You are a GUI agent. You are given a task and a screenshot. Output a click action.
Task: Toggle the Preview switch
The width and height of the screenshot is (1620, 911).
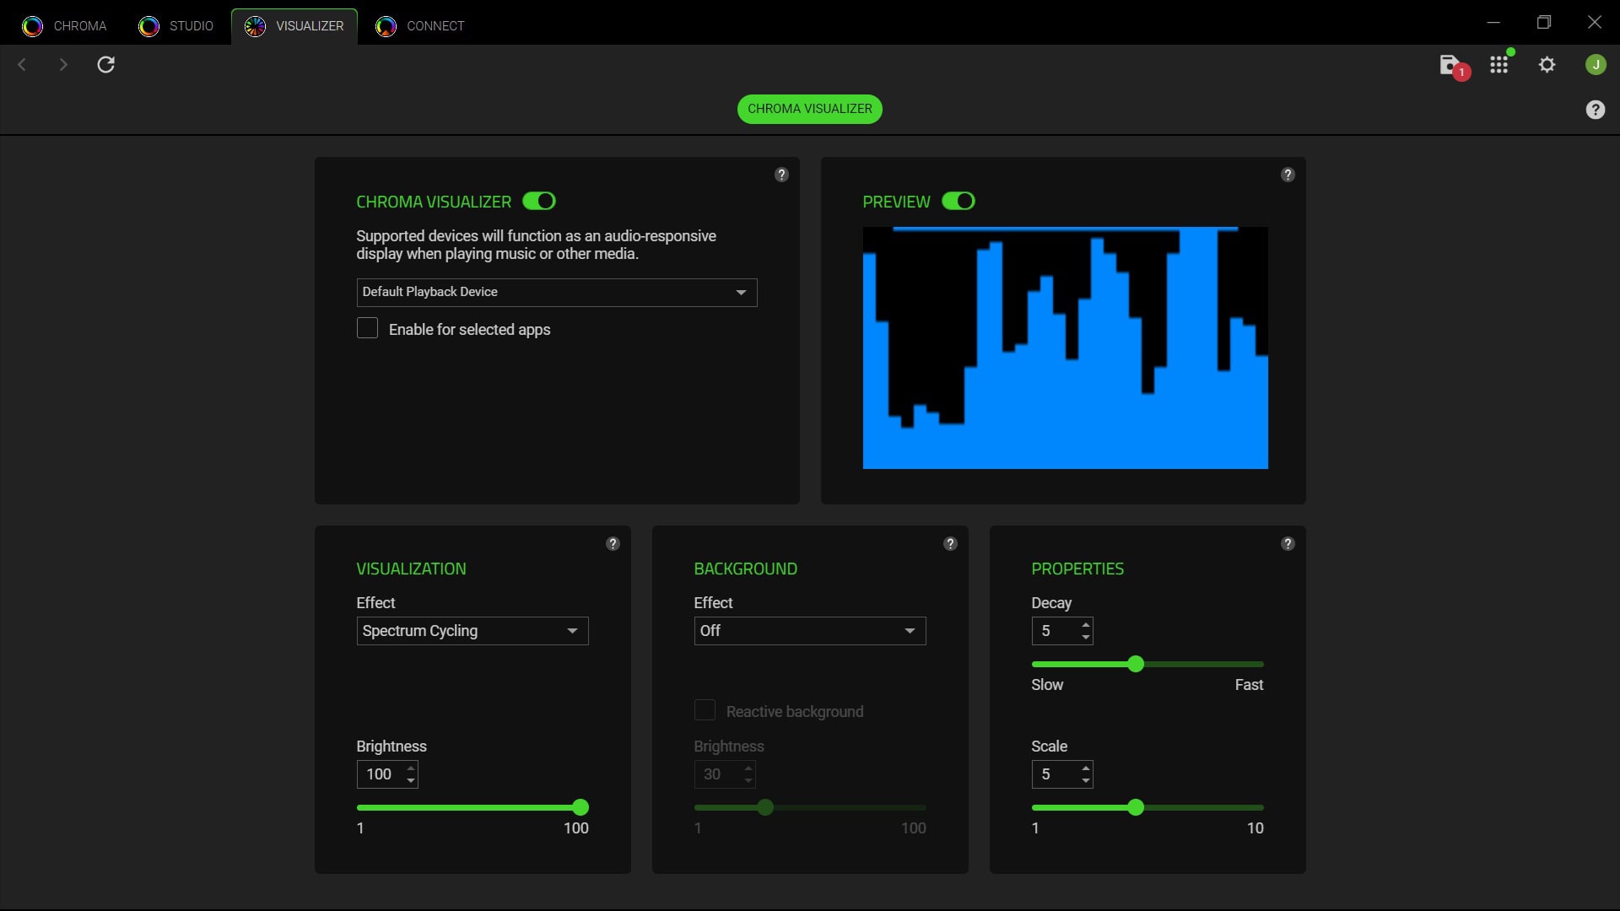pyautogui.click(x=958, y=202)
